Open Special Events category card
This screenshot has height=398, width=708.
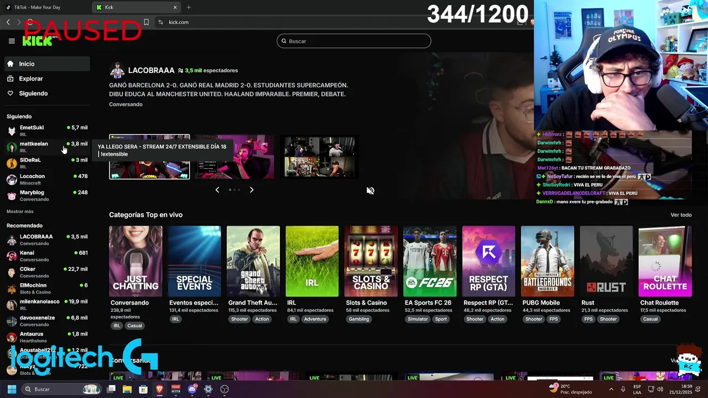tap(194, 261)
